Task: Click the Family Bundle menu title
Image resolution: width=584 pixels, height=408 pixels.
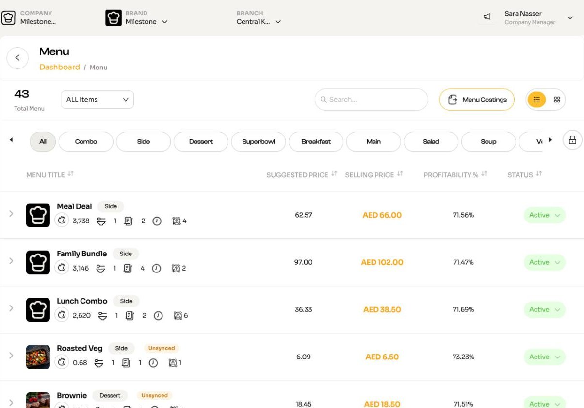Action: [x=81, y=254]
